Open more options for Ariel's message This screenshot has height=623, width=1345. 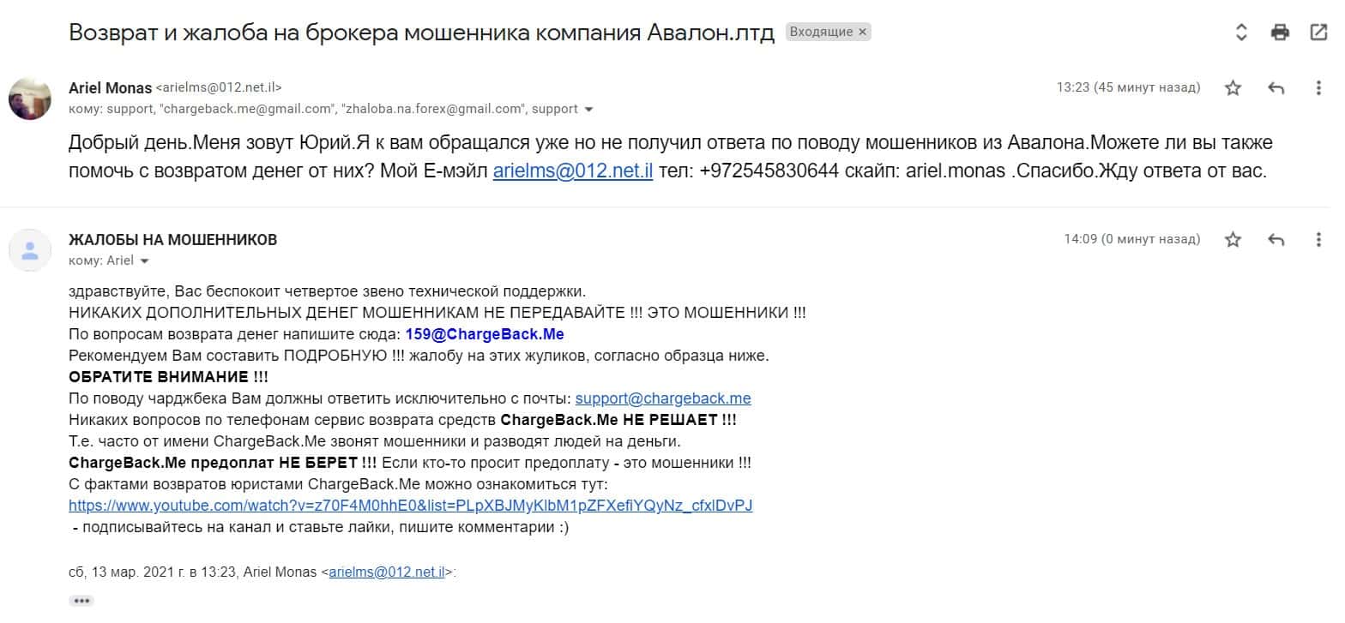click(x=1318, y=87)
